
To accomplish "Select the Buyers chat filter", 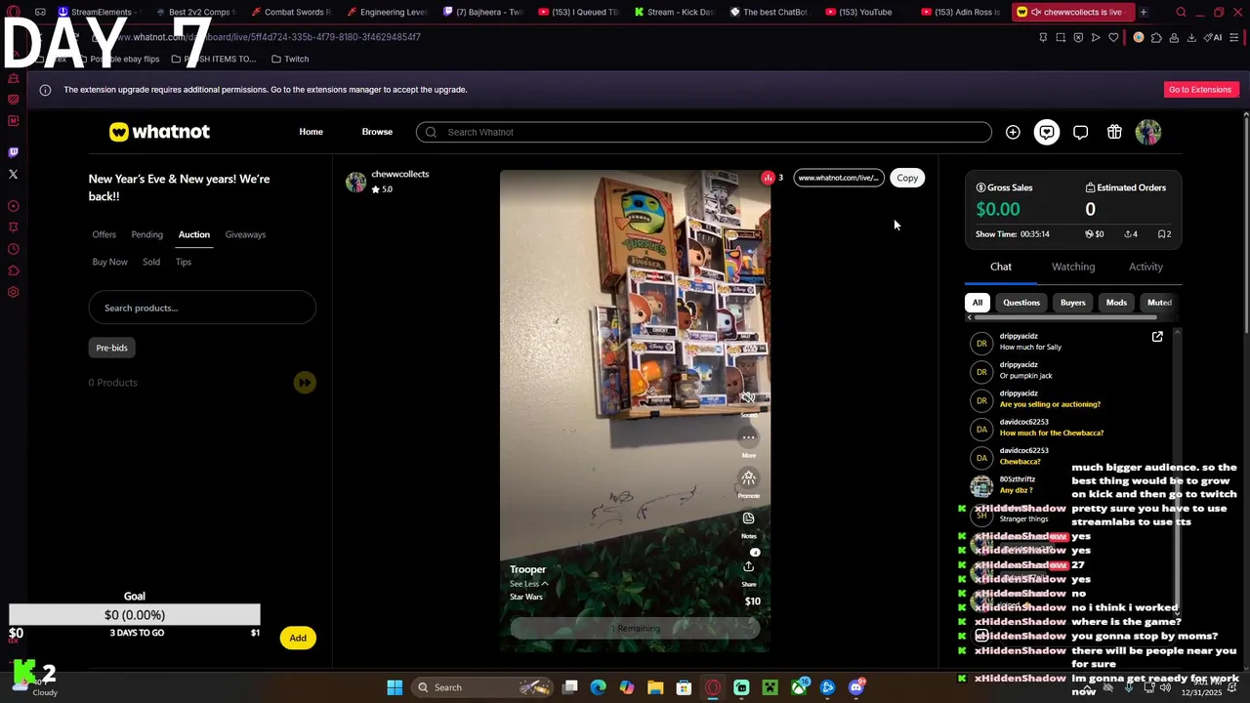I will [x=1073, y=303].
